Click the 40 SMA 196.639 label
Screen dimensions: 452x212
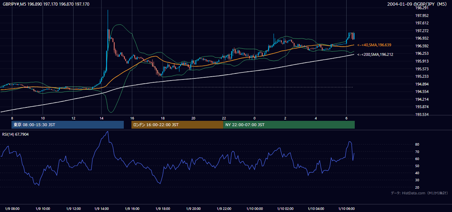(374, 45)
